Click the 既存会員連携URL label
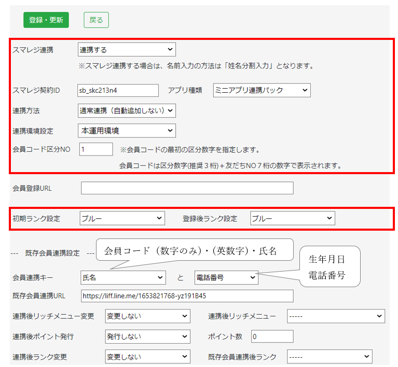Viewport: 398px width, 367px height. pos(39,296)
